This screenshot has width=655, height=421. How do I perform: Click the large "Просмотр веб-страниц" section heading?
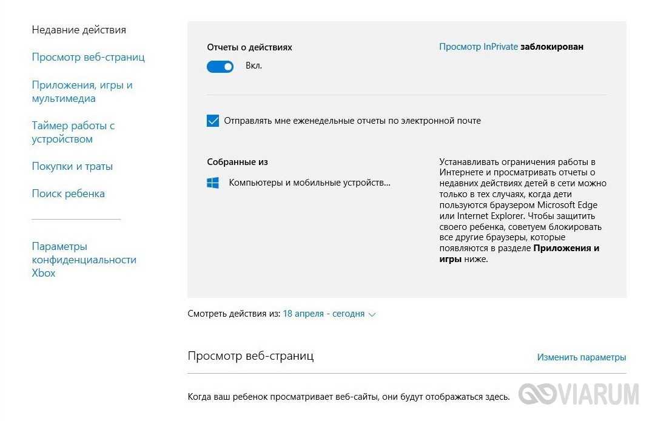(250, 356)
